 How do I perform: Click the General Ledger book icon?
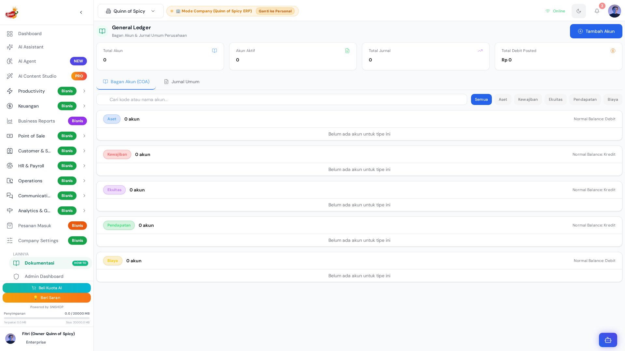coord(102,31)
